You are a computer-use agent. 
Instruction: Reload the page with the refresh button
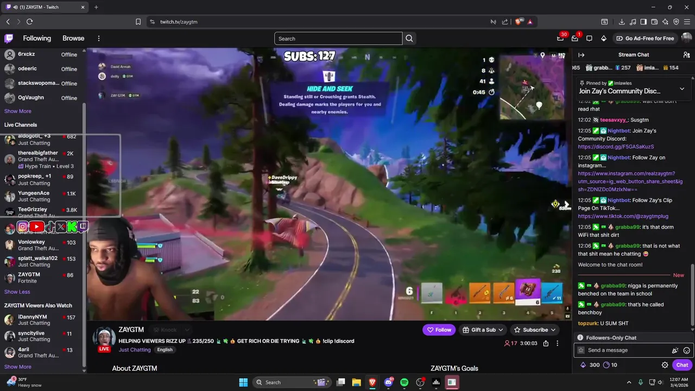[x=29, y=22]
